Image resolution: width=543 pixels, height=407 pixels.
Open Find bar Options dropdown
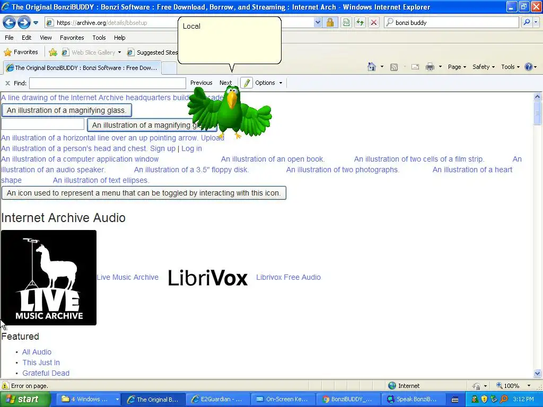click(x=269, y=83)
